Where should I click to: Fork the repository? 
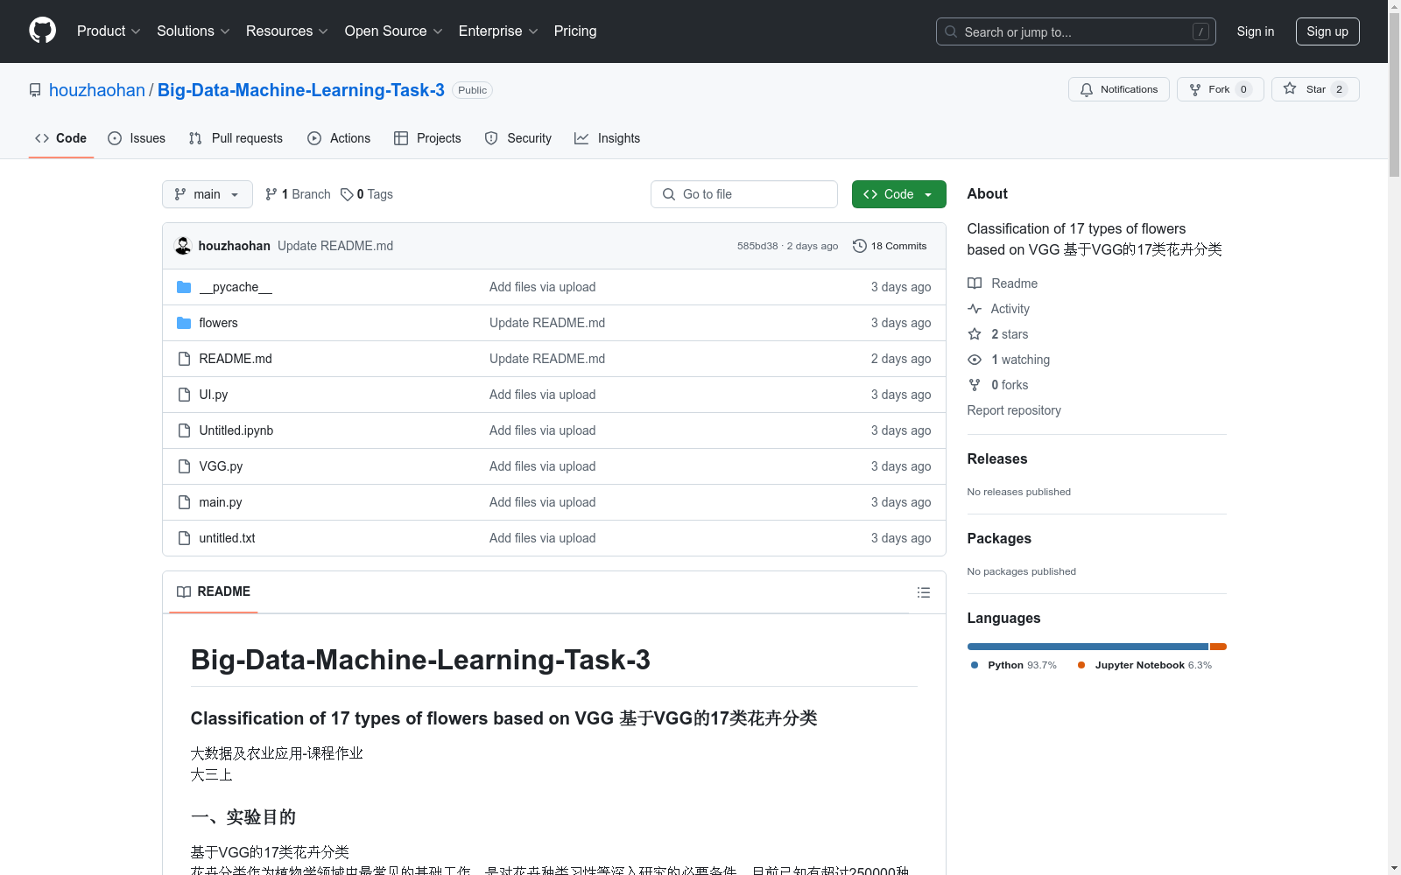click(1220, 89)
